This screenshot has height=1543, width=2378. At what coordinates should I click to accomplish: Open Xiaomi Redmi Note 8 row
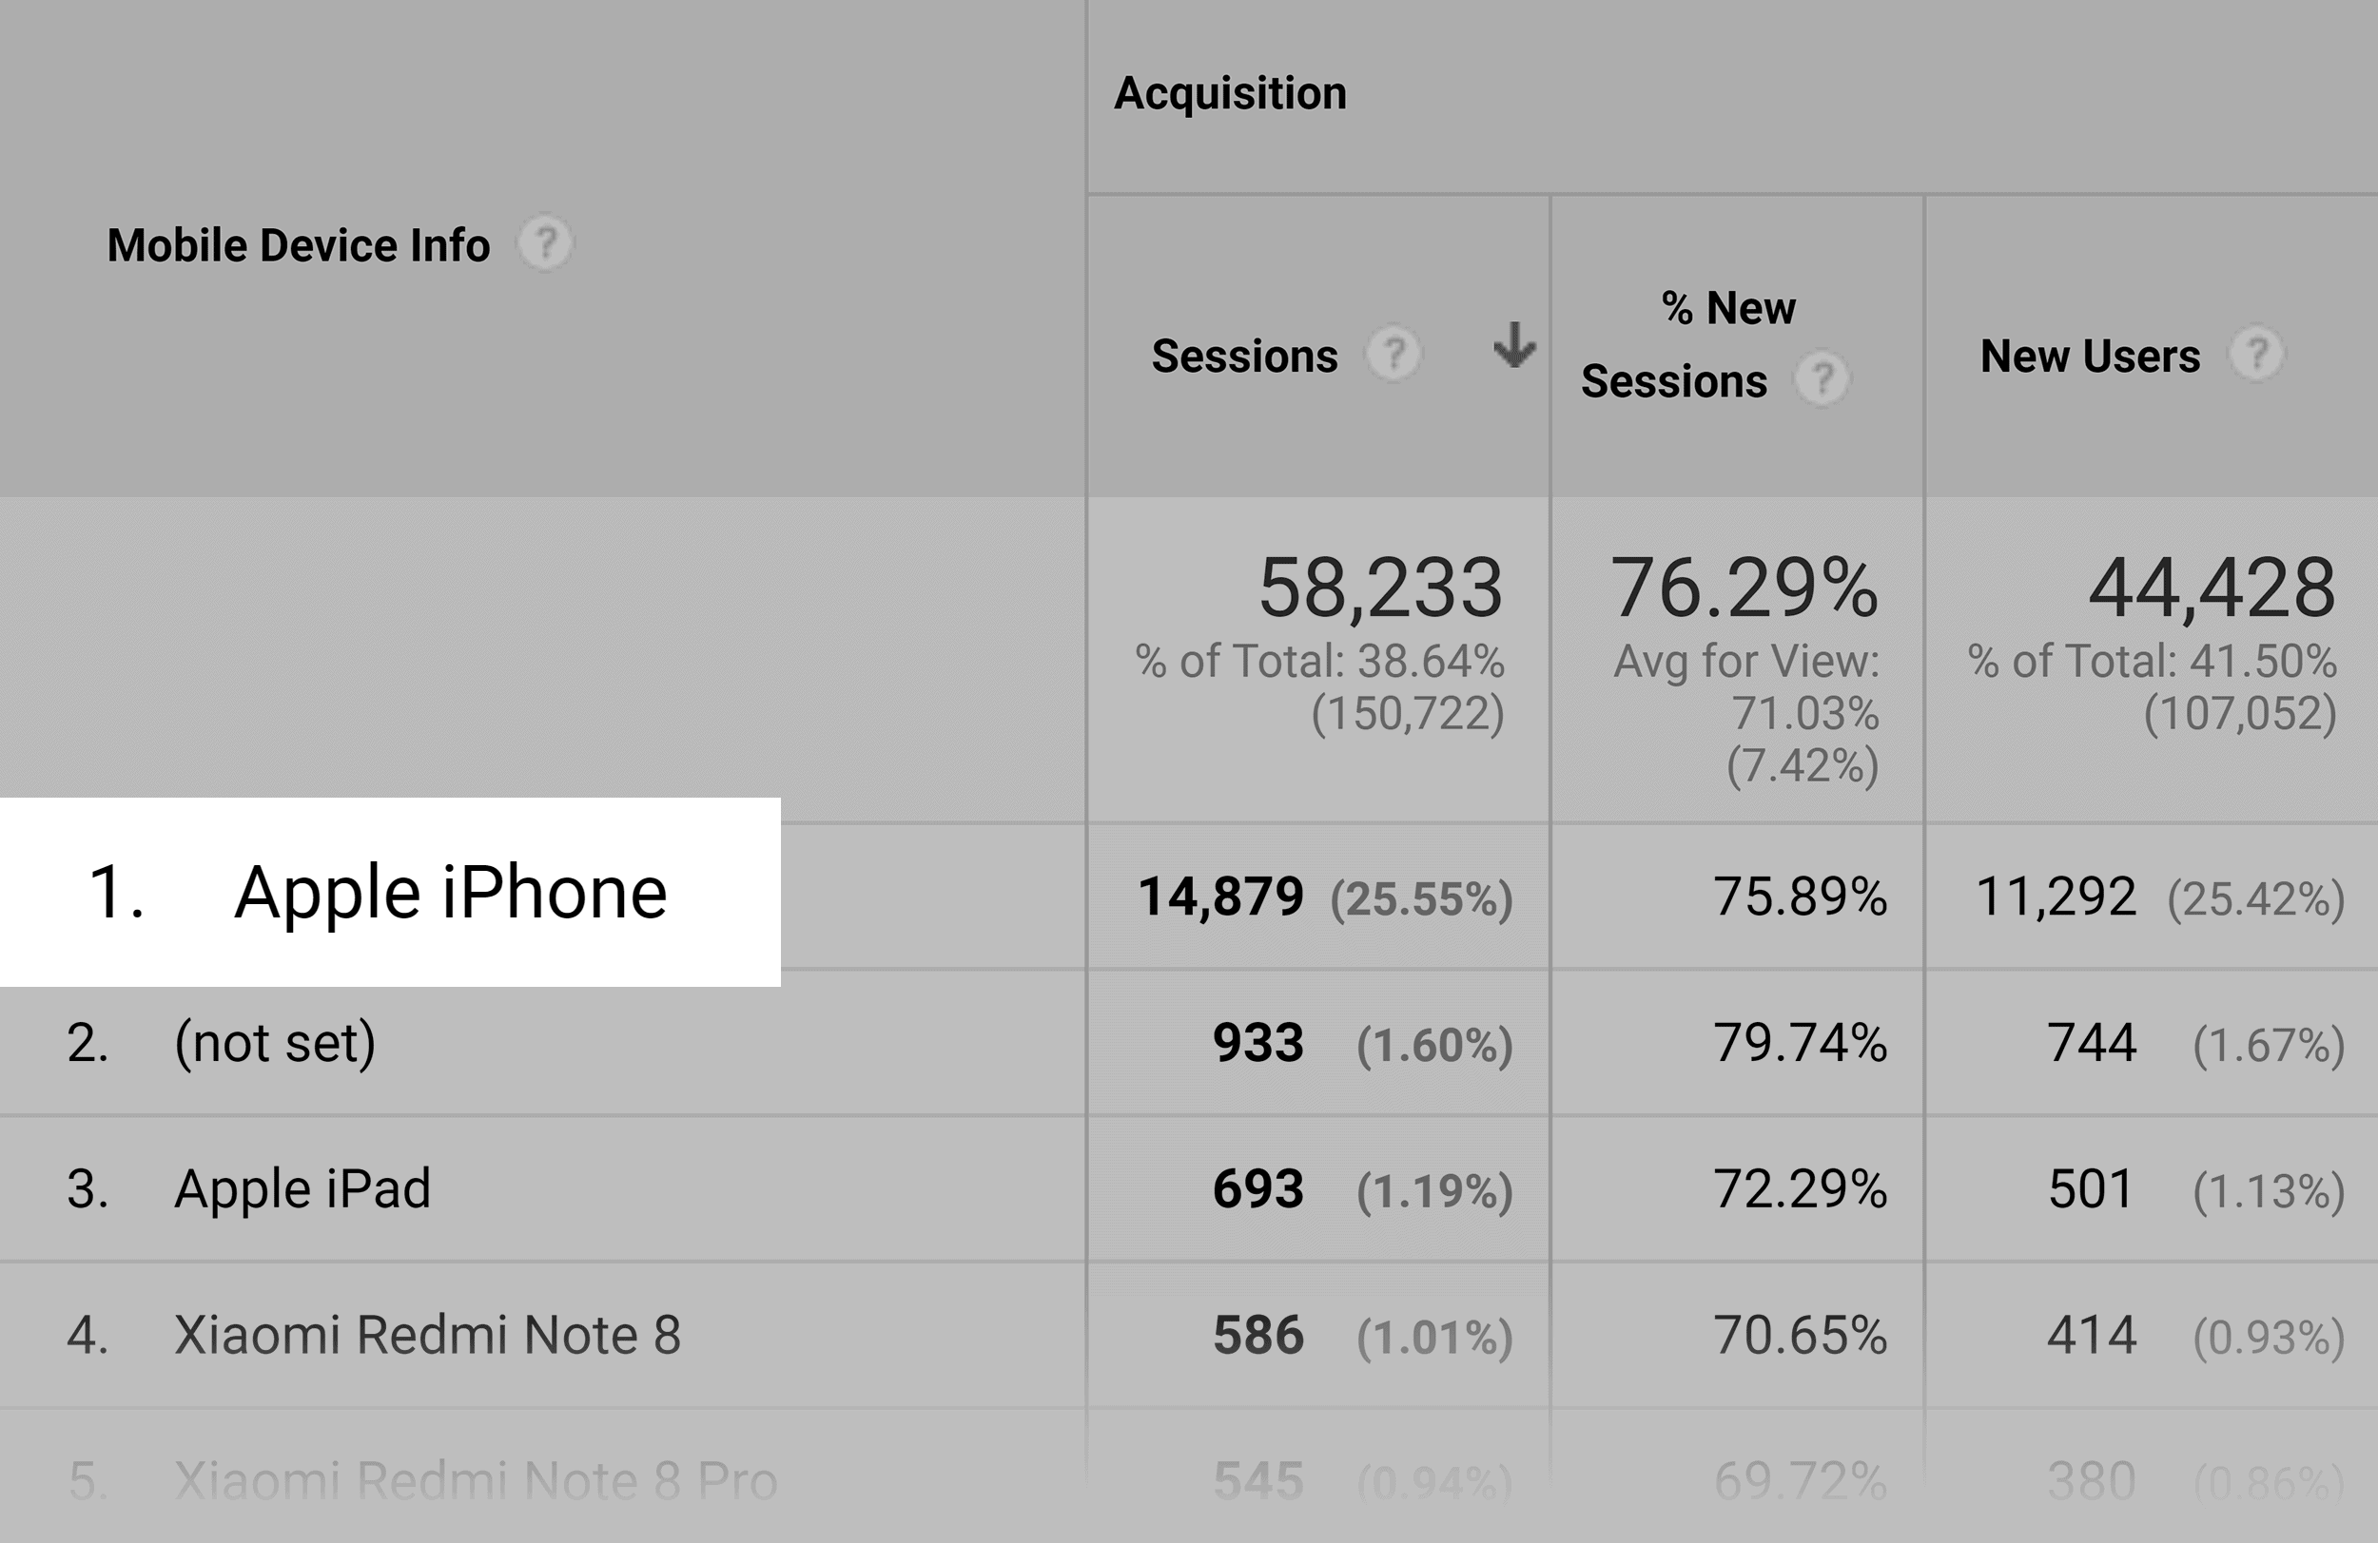pyautogui.click(x=428, y=1335)
